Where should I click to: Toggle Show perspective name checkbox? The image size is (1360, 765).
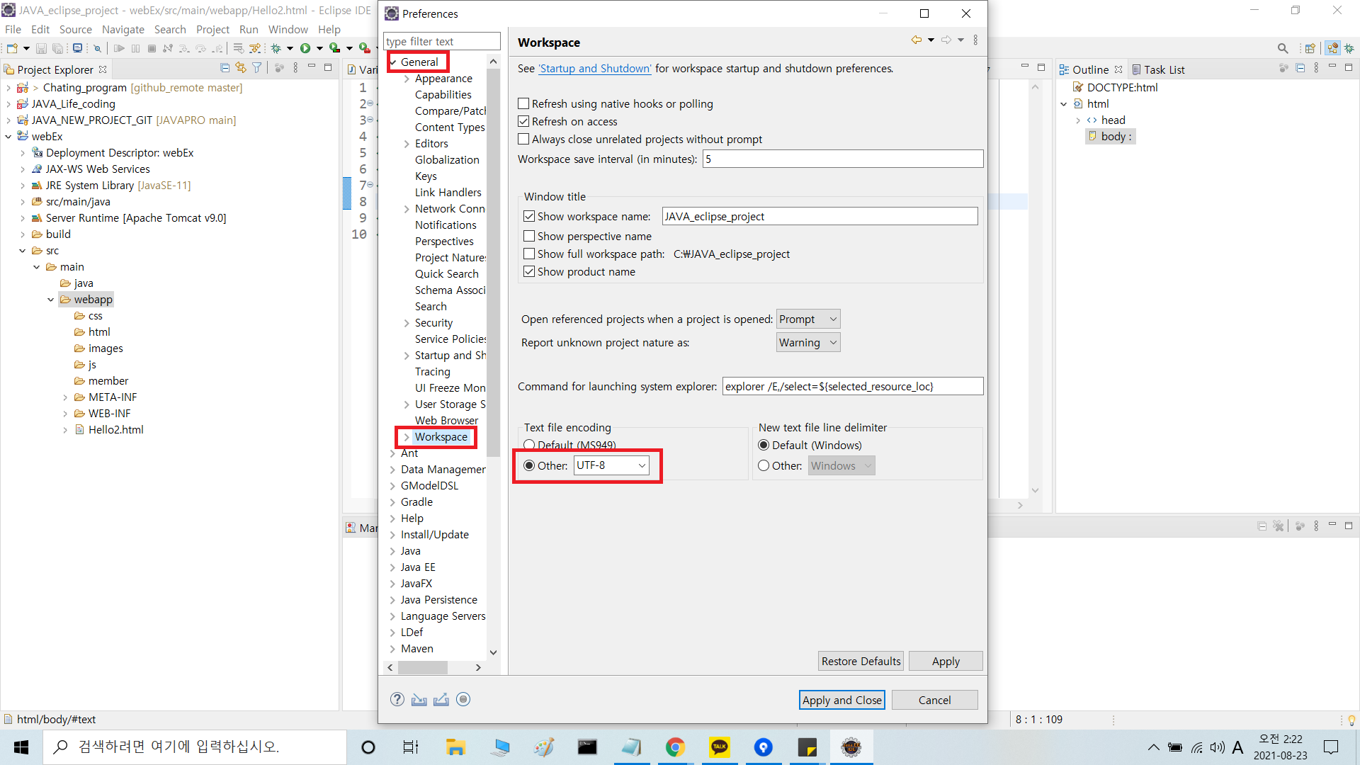(x=529, y=236)
